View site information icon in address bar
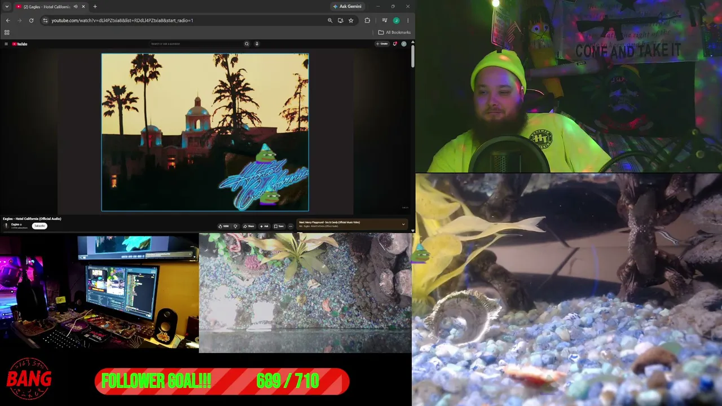 (46, 20)
